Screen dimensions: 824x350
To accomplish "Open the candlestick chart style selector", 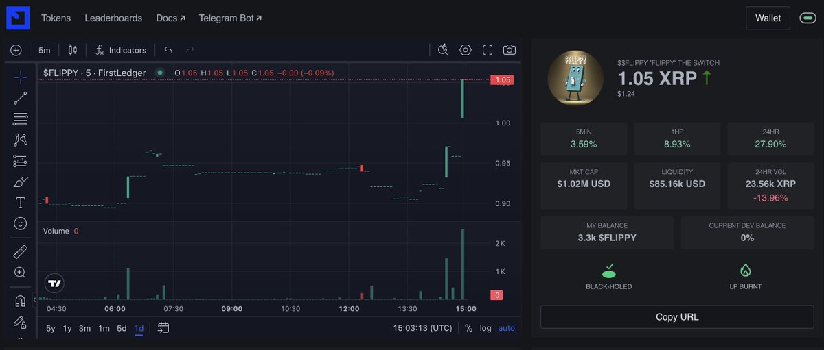I will tap(72, 50).
